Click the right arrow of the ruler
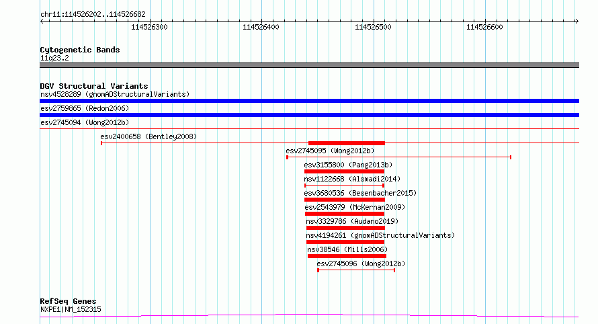The width and height of the screenshot is (598, 324). 576,22
